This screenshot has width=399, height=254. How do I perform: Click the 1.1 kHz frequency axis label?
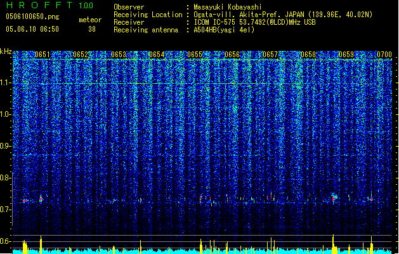point(6,83)
